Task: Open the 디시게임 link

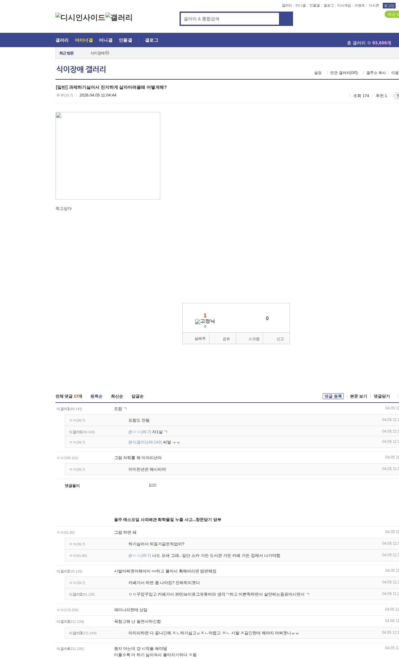Action: tap(344, 6)
